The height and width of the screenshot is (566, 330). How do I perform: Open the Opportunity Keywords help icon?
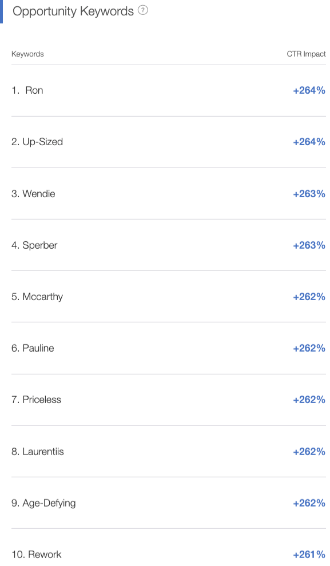(143, 10)
